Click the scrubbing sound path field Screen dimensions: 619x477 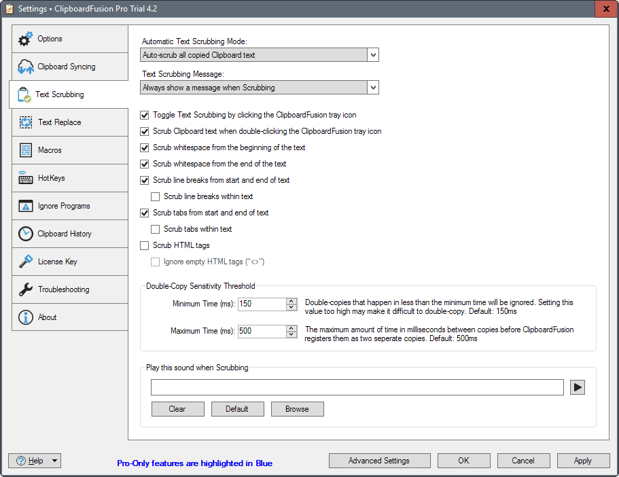[x=357, y=387]
